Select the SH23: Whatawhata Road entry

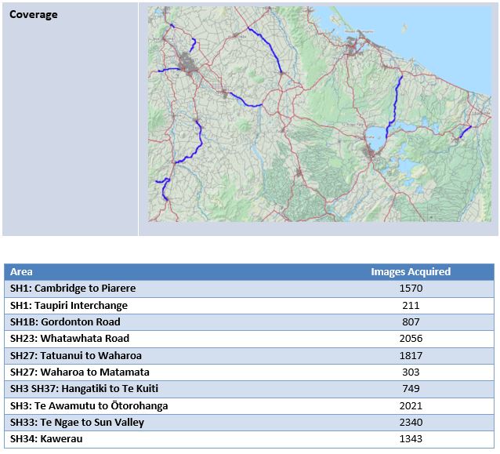coord(70,339)
